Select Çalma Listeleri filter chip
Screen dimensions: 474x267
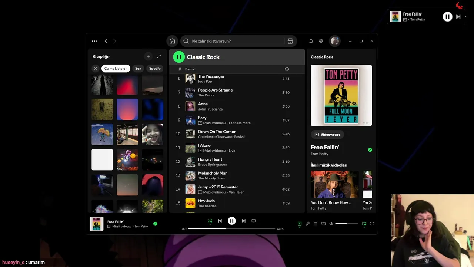(116, 69)
